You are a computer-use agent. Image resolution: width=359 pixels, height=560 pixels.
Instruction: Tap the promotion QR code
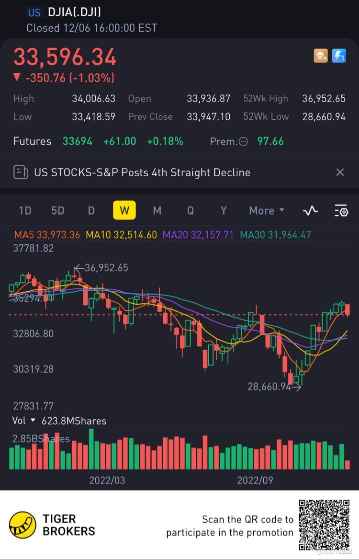click(x=324, y=525)
